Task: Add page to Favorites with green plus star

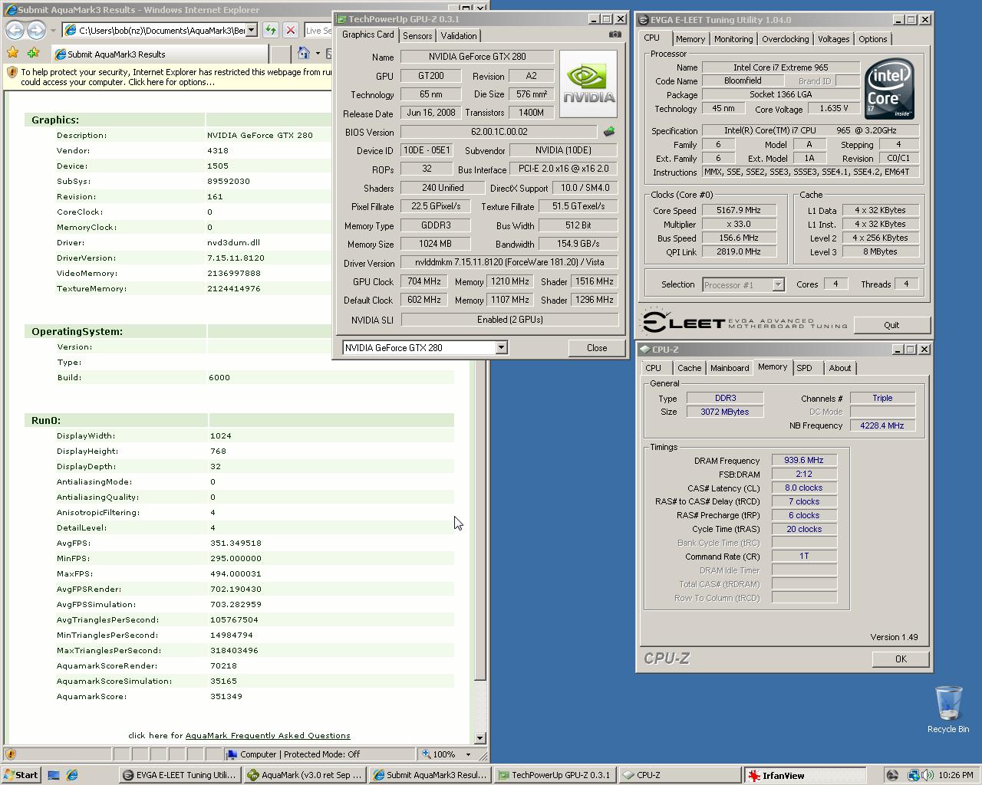Action: (33, 53)
